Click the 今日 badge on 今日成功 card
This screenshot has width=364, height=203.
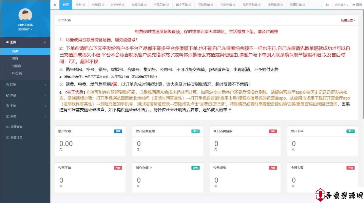coord(273,168)
